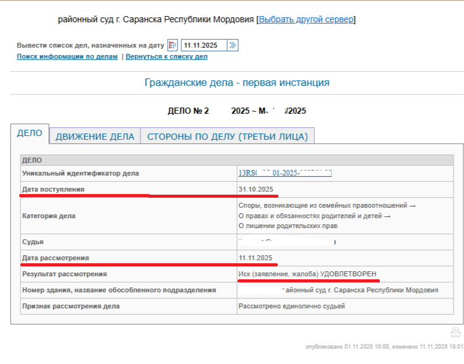
Task: Select the 'Дата рассмотрения' value 11.11.2025
Action: (256, 258)
